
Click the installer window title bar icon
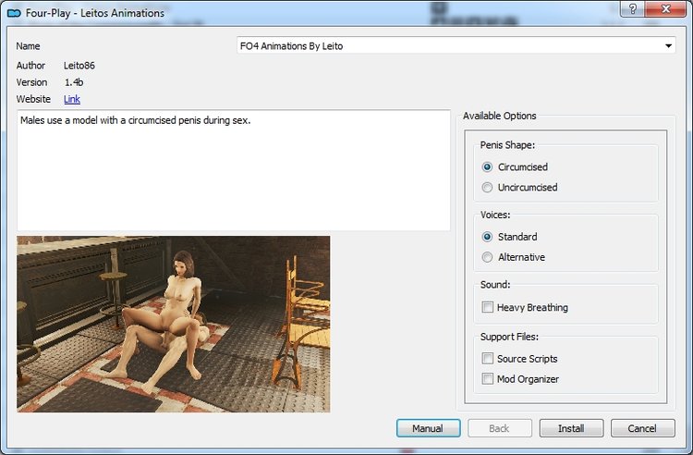click(x=14, y=13)
